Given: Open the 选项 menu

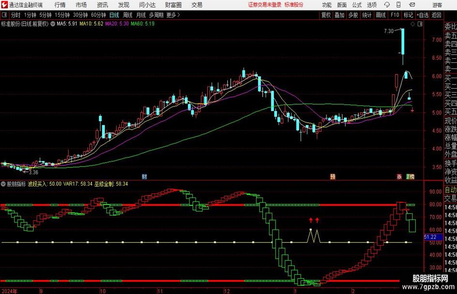Looking at the screenshot, I should pos(371,5).
